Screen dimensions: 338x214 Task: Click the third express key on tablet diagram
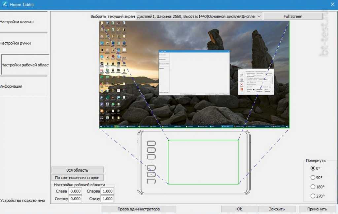pyautogui.click(x=151, y=157)
